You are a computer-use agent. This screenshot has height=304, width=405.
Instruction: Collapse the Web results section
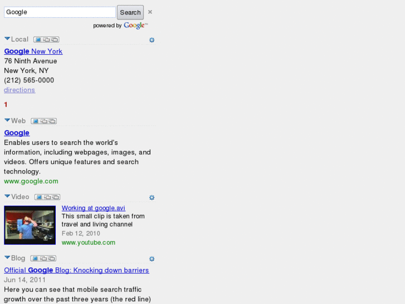7,120
